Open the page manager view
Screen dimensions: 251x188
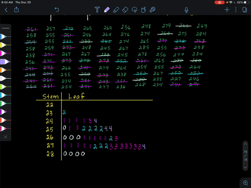coord(245,10)
